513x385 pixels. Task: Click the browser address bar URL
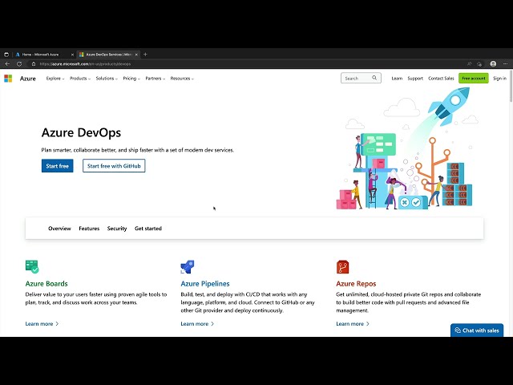[x=85, y=64]
